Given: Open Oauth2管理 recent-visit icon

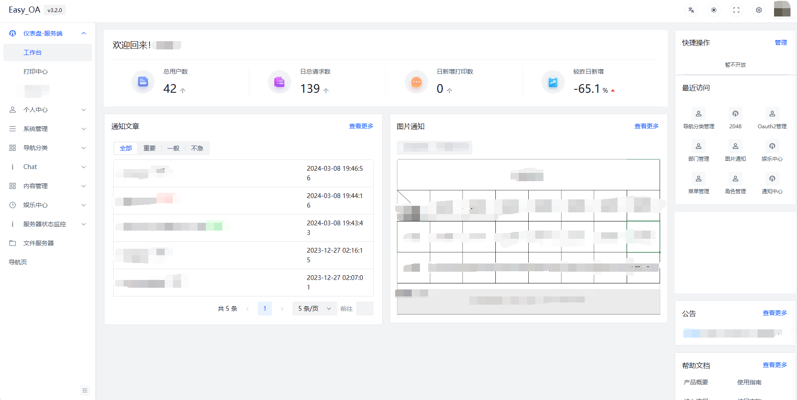Looking at the screenshot, I should click(x=772, y=114).
